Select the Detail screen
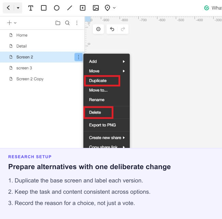This screenshot has height=219, width=222. (x=42, y=46)
